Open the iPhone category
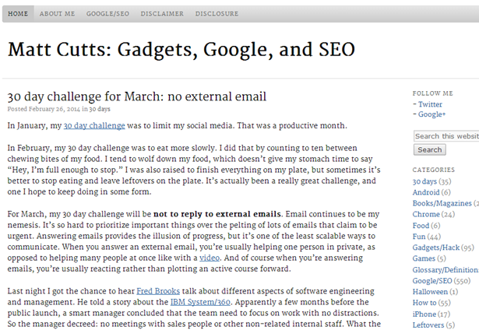Screen dimensions: 479x330 tap(424, 314)
